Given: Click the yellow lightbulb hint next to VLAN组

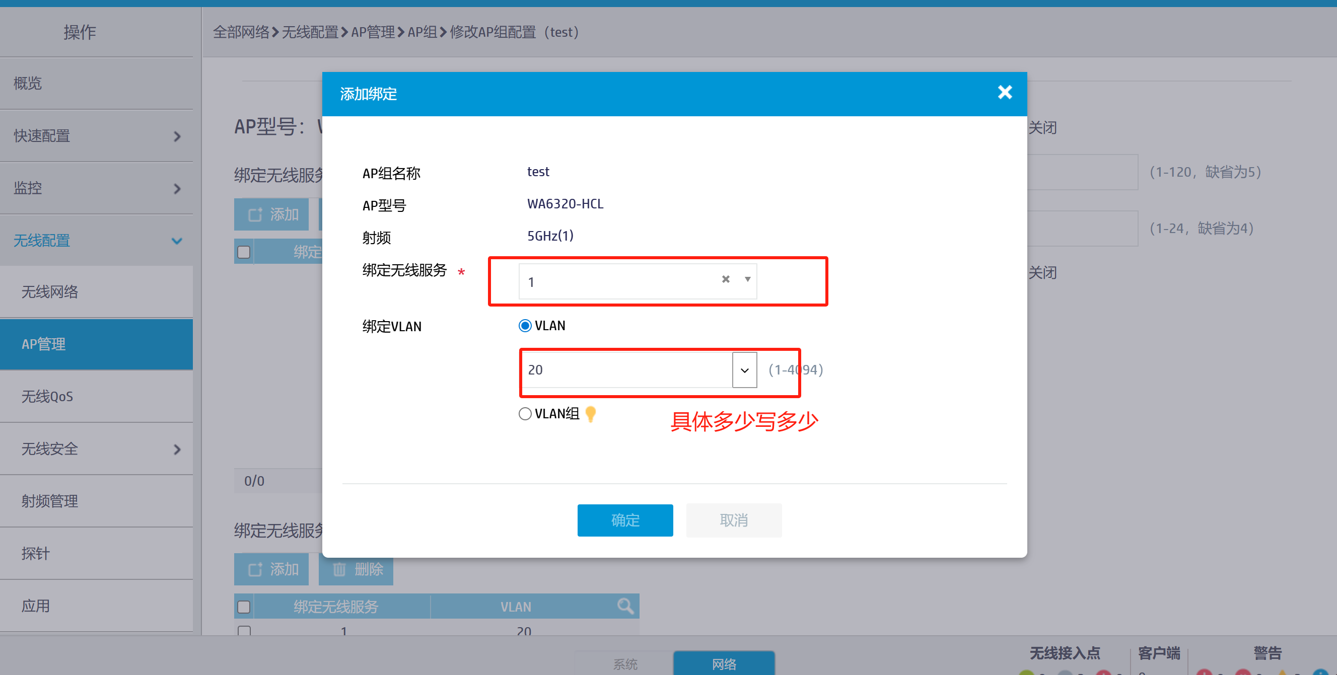Looking at the screenshot, I should [x=590, y=414].
